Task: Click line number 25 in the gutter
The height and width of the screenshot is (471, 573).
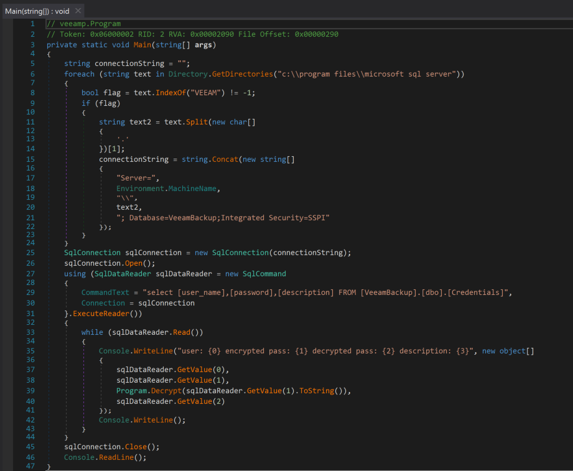Action: (x=30, y=253)
